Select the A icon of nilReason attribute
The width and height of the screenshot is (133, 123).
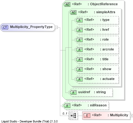(67, 106)
